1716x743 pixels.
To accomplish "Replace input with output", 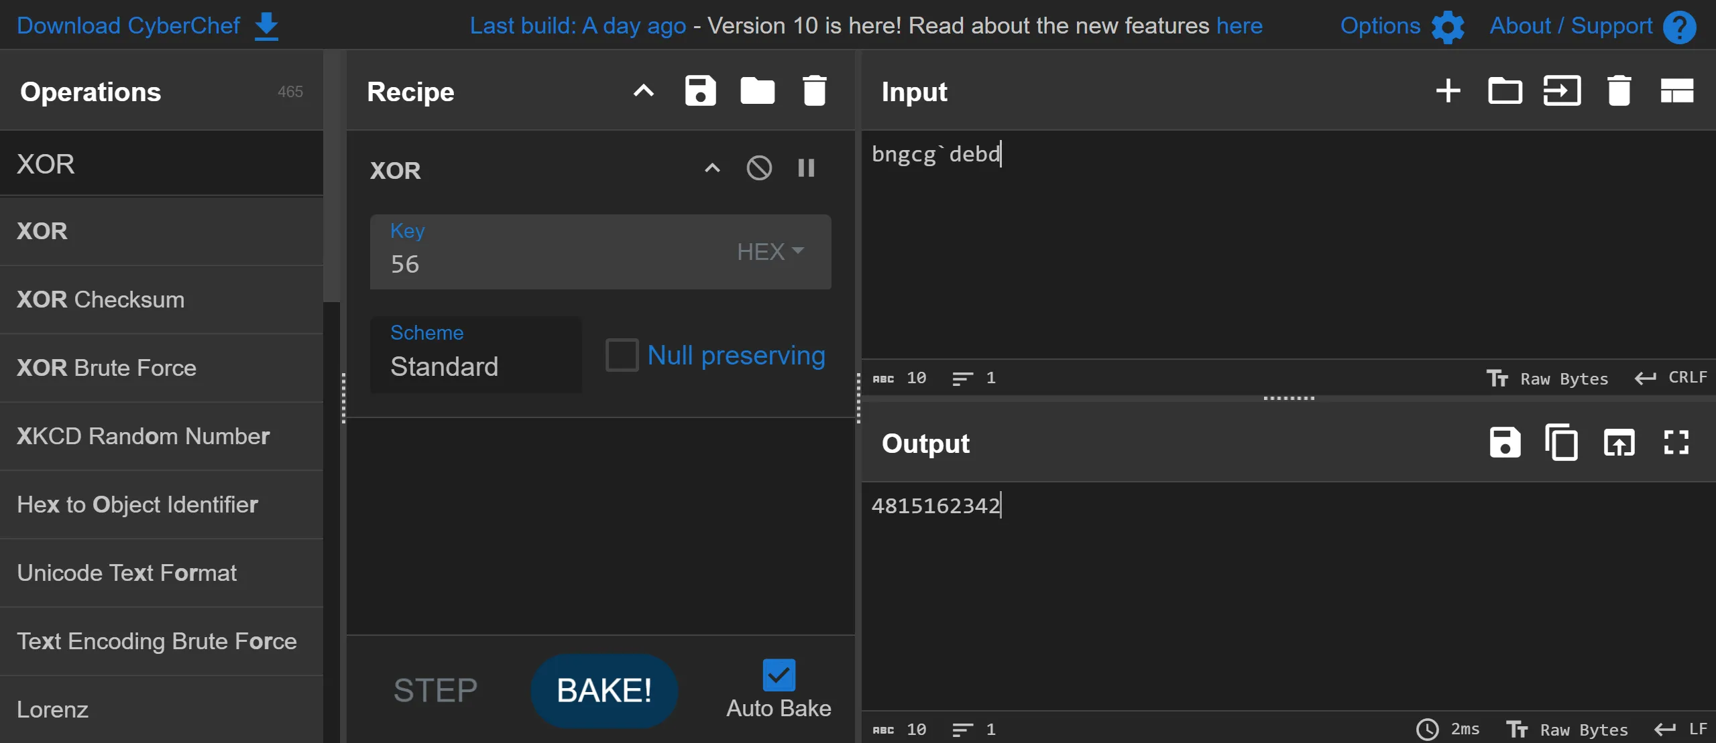I will (x=1619, y=443).
